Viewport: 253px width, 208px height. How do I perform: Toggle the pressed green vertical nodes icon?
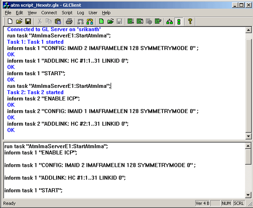tap(179, 21)
